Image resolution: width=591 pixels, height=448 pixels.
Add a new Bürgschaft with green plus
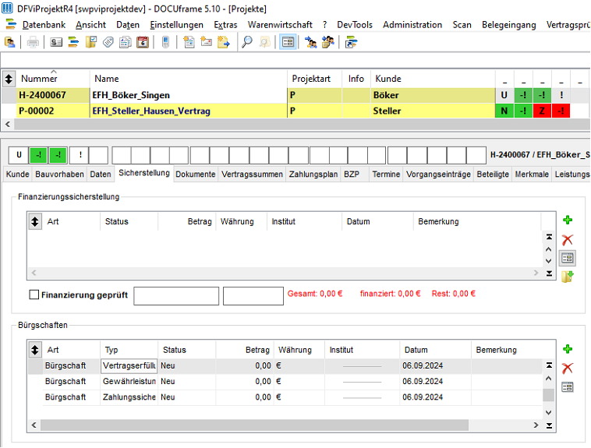pos(568,349)
